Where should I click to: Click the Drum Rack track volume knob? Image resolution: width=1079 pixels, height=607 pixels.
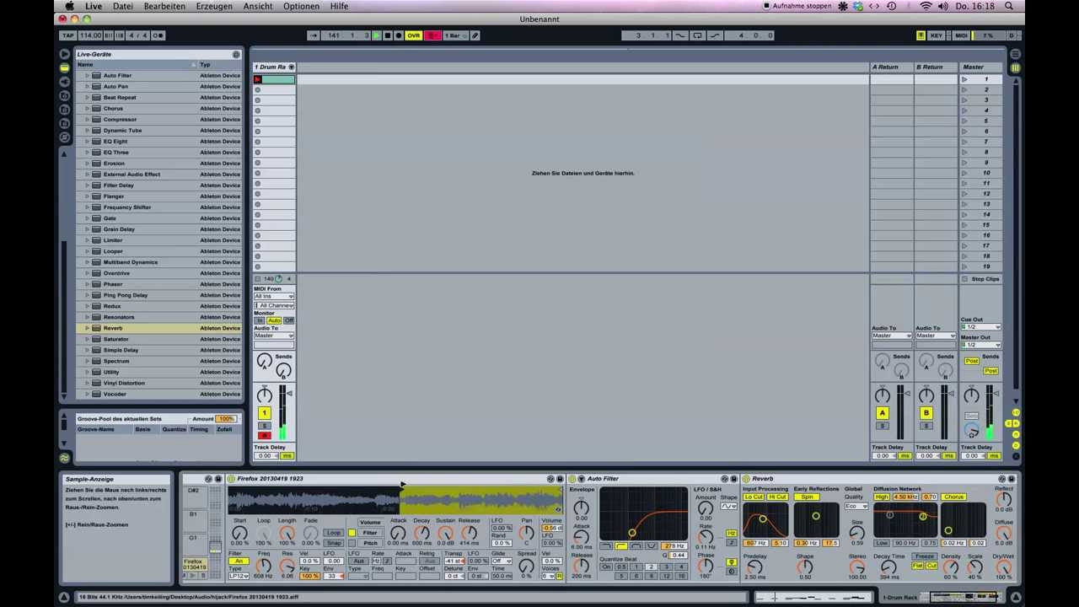264,395
